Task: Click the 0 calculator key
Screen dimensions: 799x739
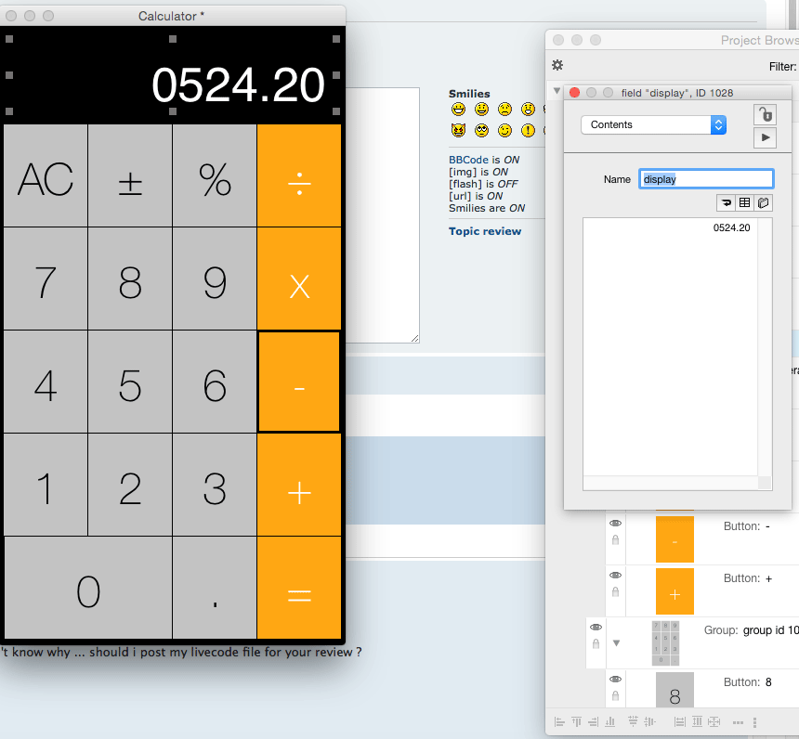Action: click(88, 588)
